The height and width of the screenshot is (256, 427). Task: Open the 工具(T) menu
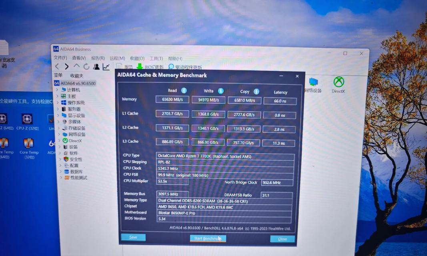pyautogui.click(x=156, y=59)
